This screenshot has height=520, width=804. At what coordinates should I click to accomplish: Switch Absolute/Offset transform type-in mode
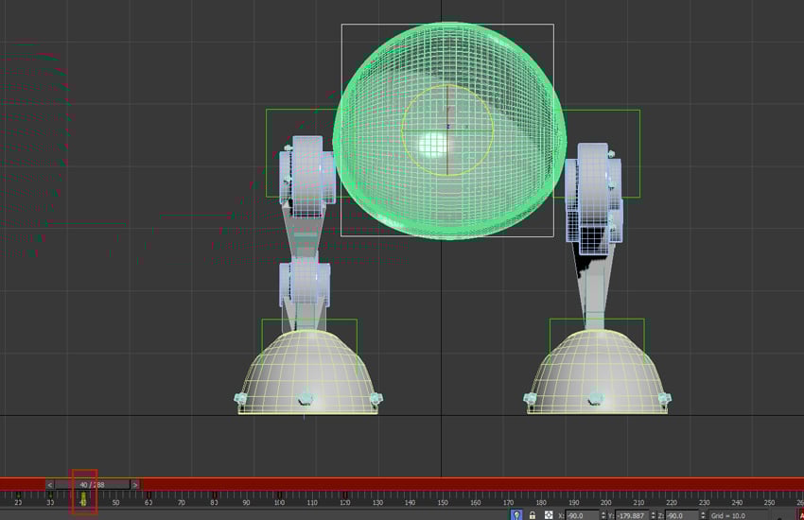point(549,515)
